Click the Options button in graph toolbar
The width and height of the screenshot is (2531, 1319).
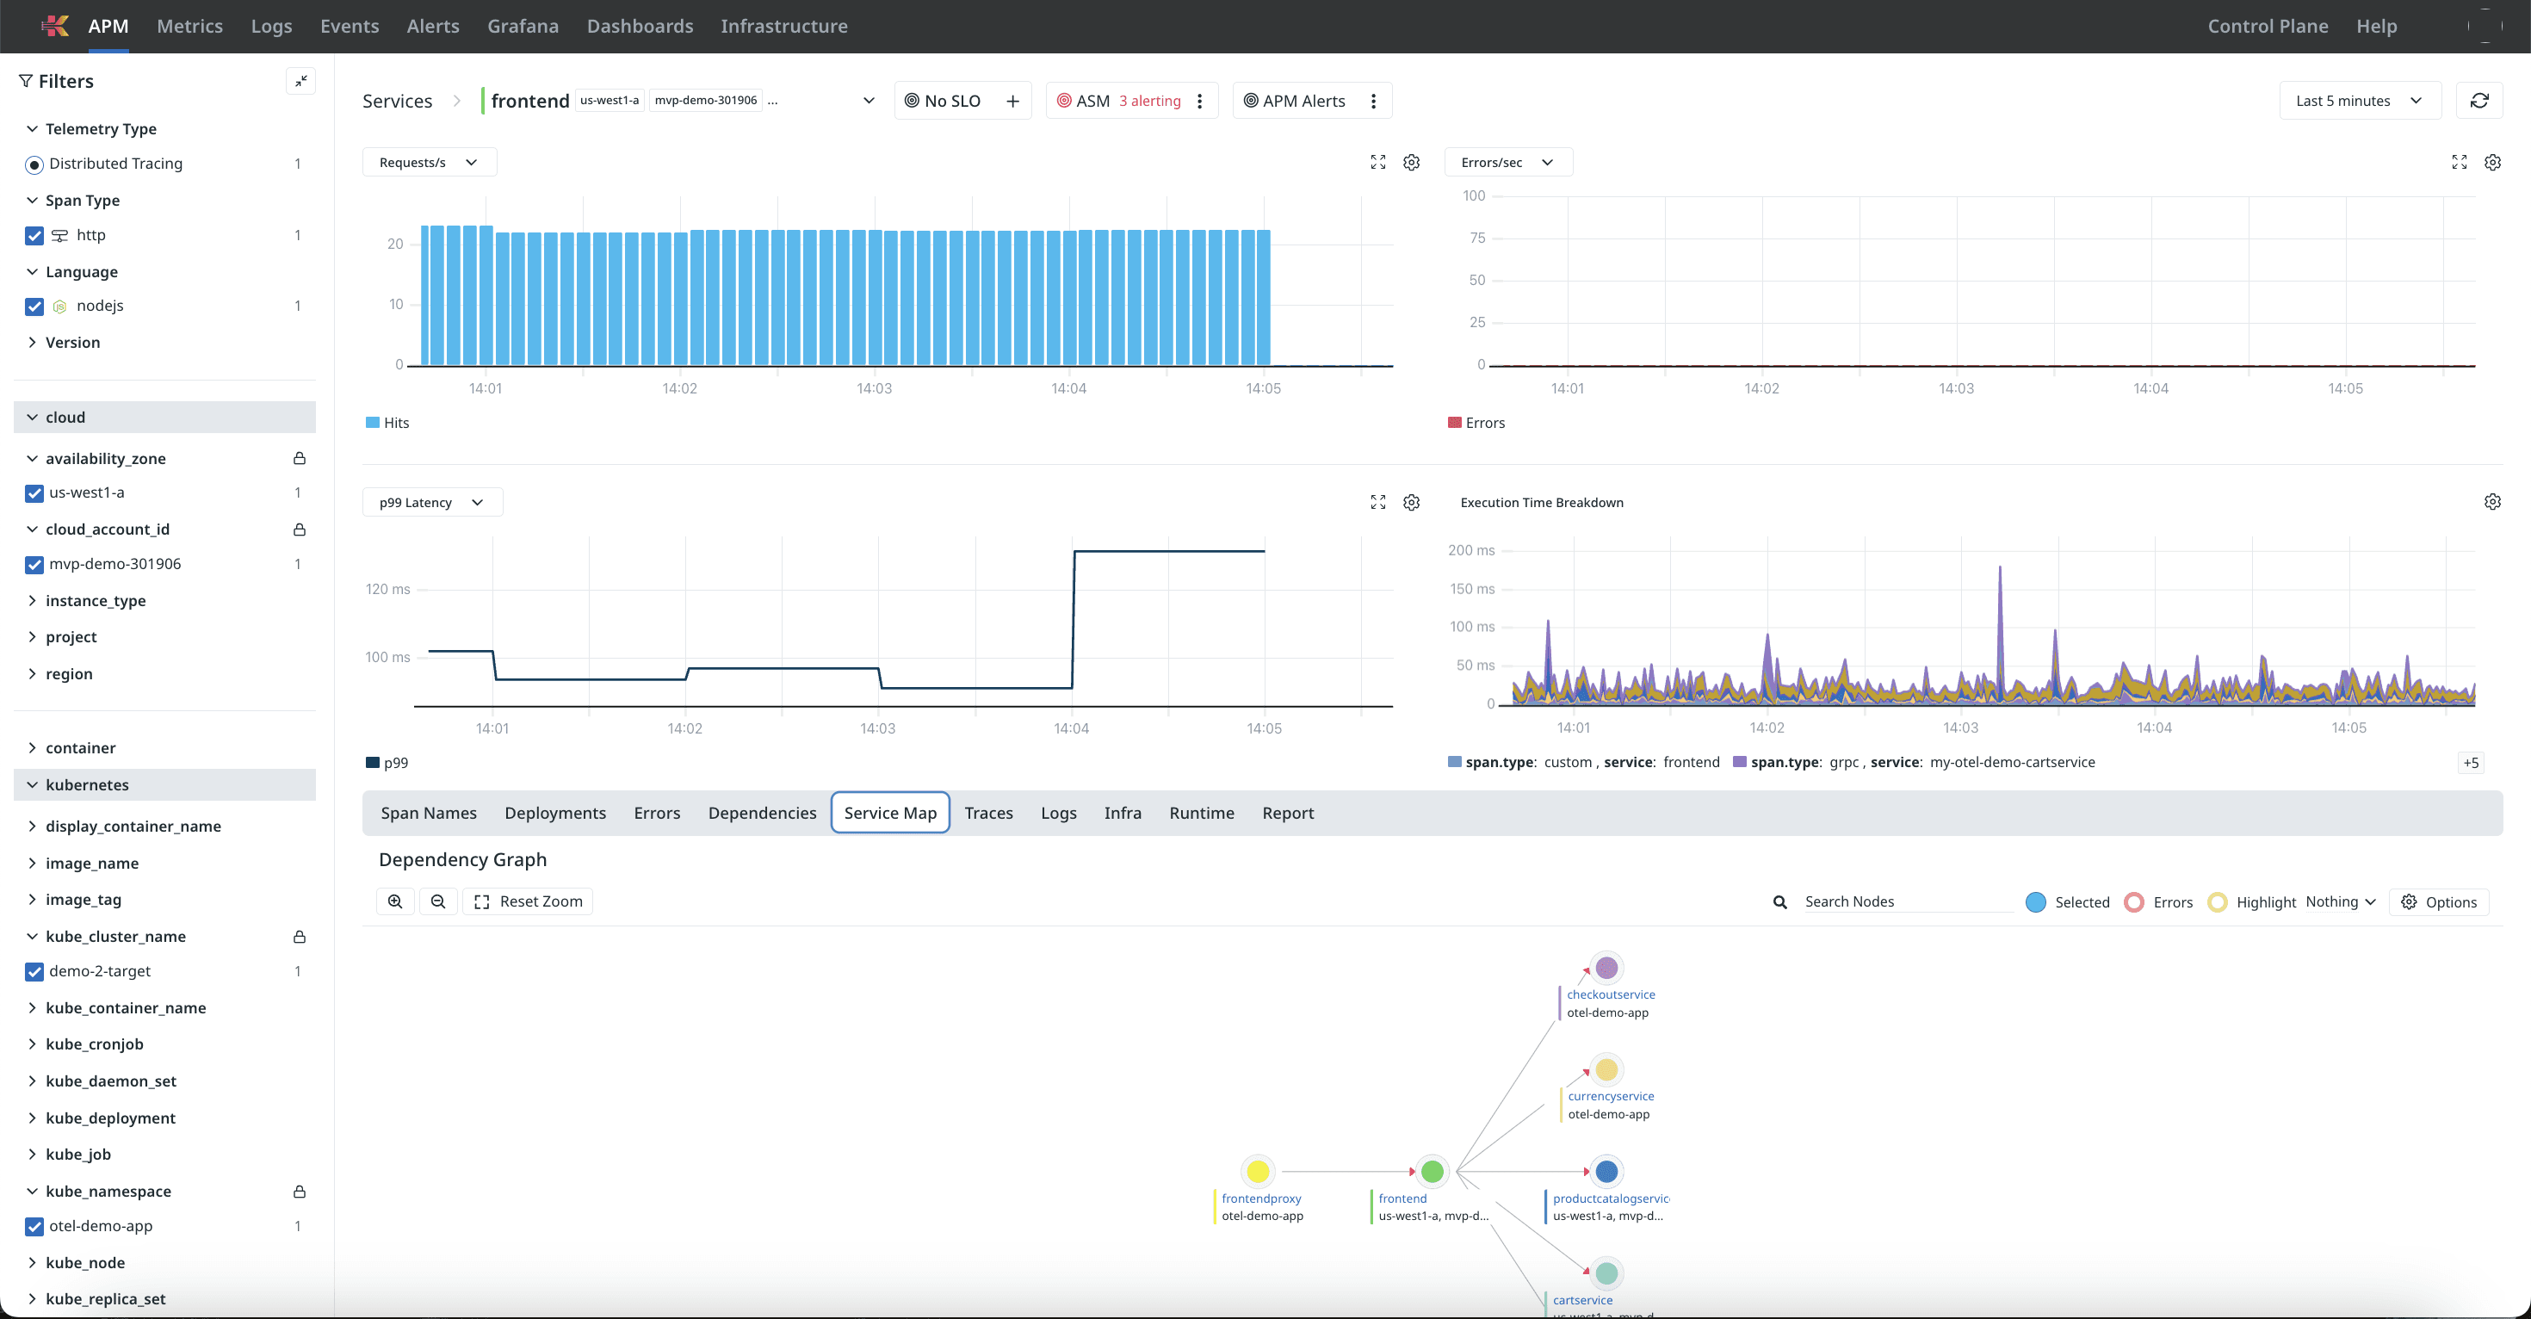(x=2439, y=901)
